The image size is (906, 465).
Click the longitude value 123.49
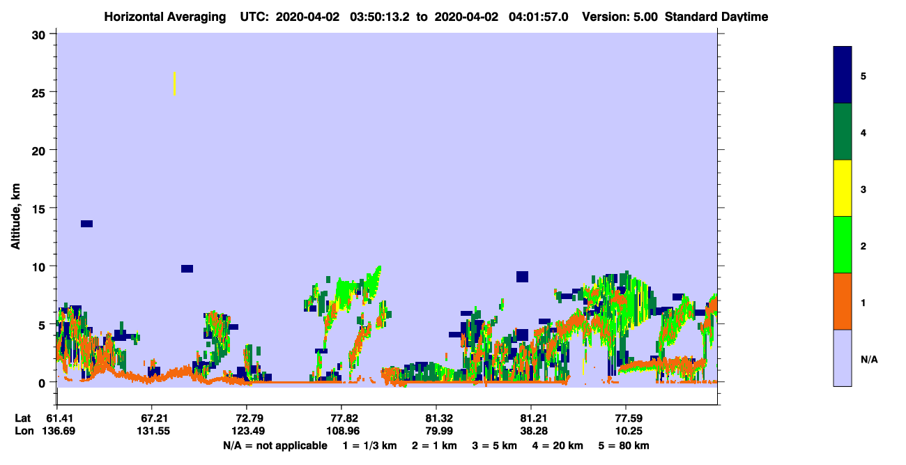pos(247,432)
